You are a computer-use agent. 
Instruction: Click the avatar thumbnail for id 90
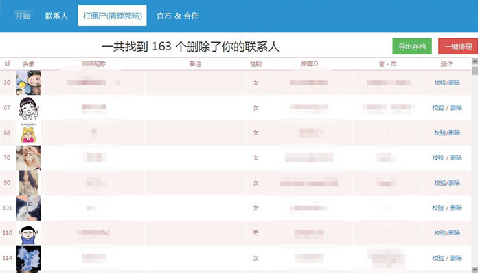point(28,183)
